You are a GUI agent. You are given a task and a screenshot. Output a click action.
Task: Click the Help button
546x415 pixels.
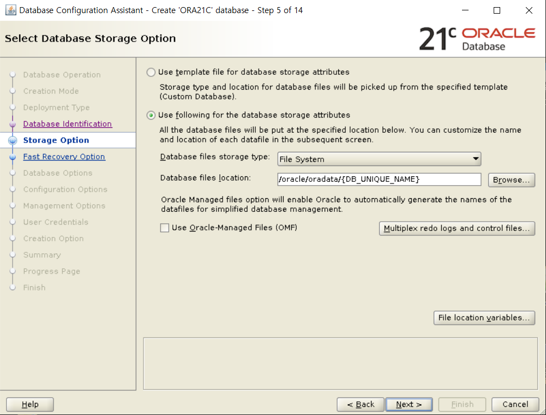click(30, 405)
